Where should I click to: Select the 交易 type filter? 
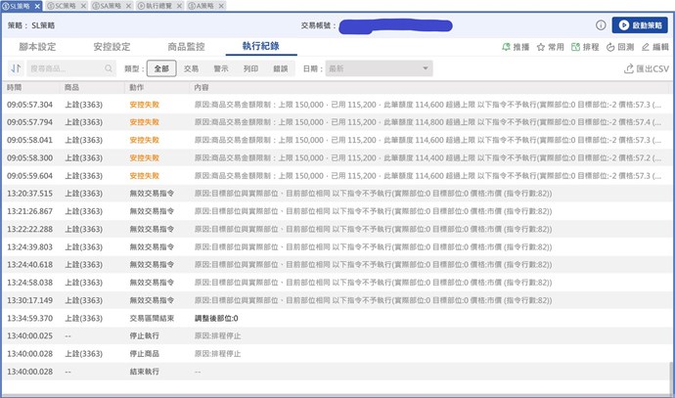[x=191, y=68]
